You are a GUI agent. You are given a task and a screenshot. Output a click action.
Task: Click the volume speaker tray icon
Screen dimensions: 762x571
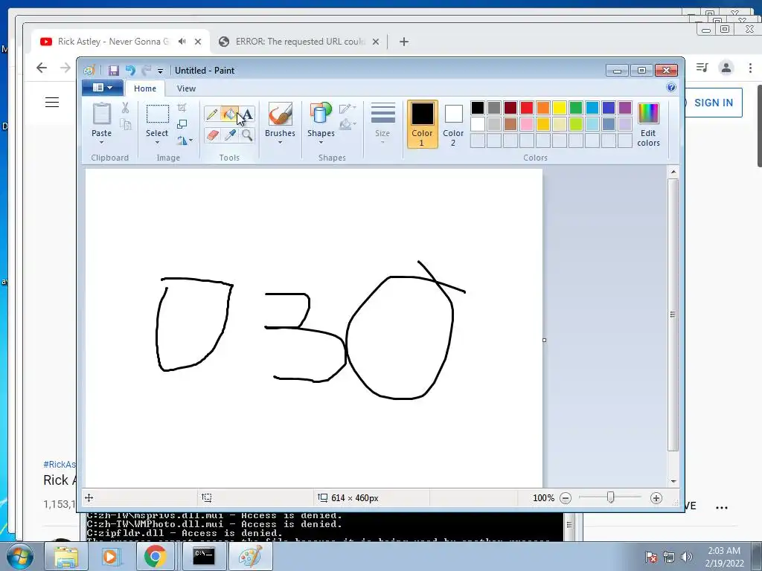[x=686, y=557]
